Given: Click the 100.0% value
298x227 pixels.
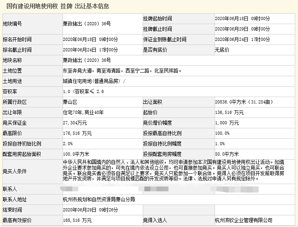Looking at the screenshot, I should [x=222, y=133].
